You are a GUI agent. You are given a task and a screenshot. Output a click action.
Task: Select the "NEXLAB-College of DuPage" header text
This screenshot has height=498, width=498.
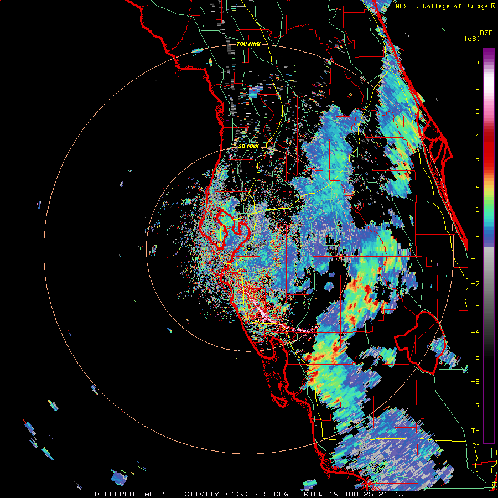coord(442,6)
